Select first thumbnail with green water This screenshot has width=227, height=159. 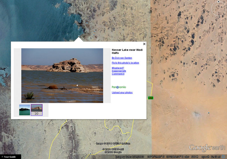[25, 110]
